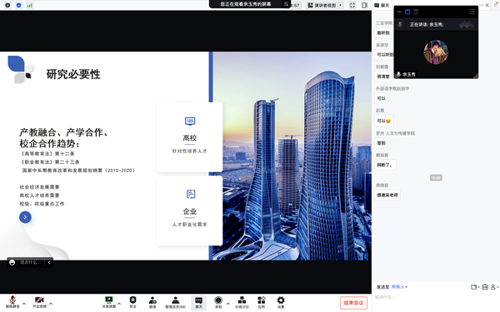Open 分组讨论 breakout rooms icon
500x312 pixels.
coord(242,302)
